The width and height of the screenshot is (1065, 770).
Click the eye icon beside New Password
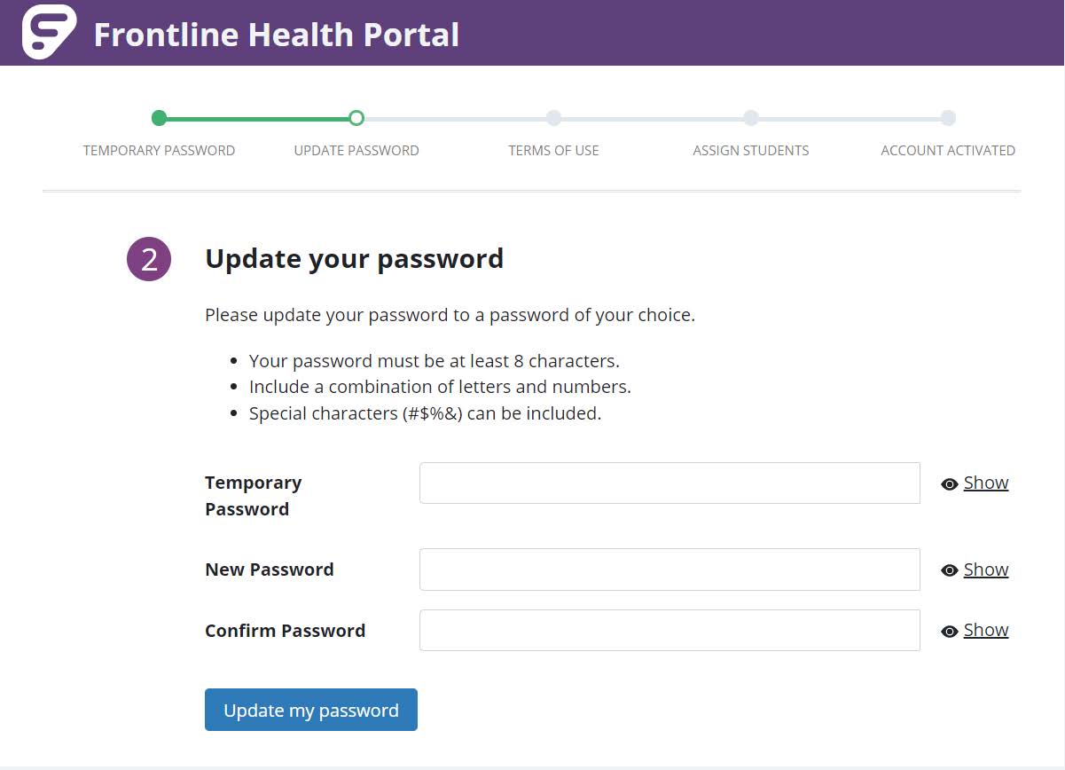(950, 570)
